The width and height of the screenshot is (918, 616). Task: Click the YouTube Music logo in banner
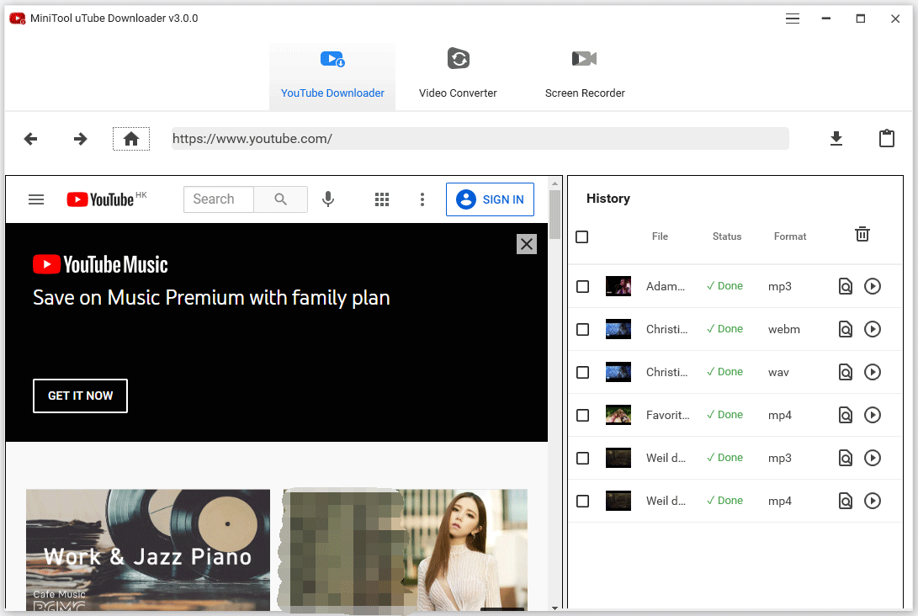(x=100, y=265)
